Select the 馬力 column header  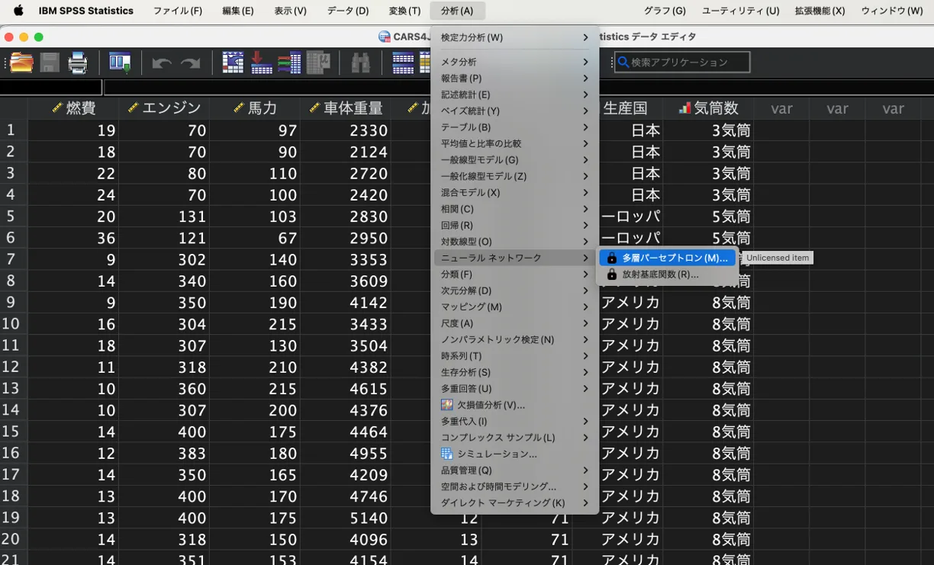pos(262,108)
